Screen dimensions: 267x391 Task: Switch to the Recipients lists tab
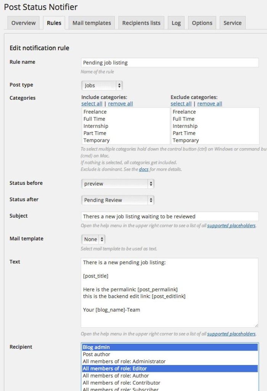click(141, 23)
